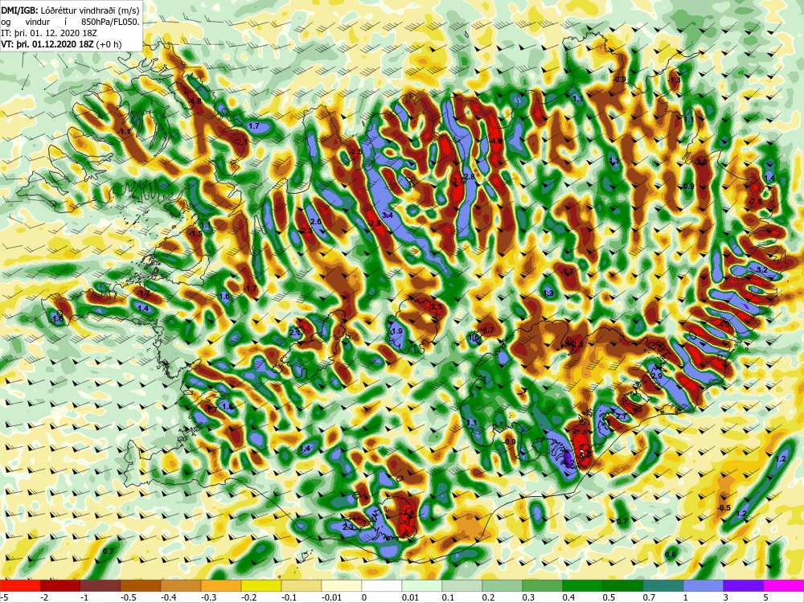Click the '2.3' value label on the map
The height and width of the screenshot is (603, 804).
[347, 527]
